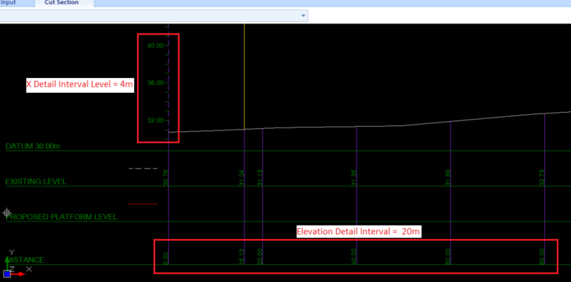The width and height of the screenshot is (571, 282).
Task: Open the section selector dropdown arrow
Action: [303, 16]
